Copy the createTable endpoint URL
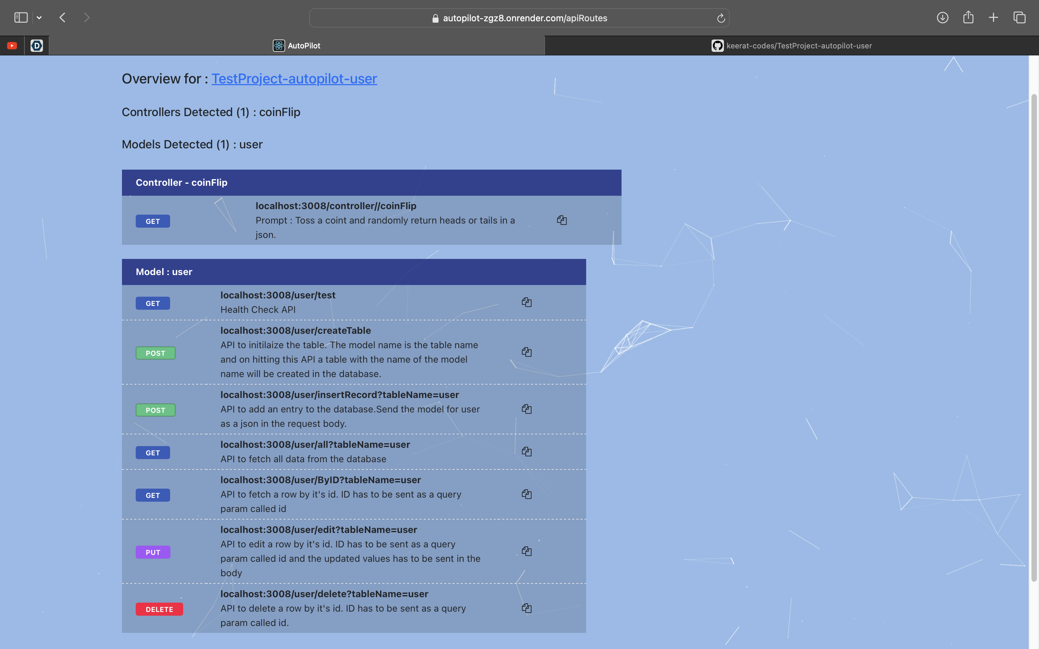Screen dimensions: 1039x649 click(526, 352)
